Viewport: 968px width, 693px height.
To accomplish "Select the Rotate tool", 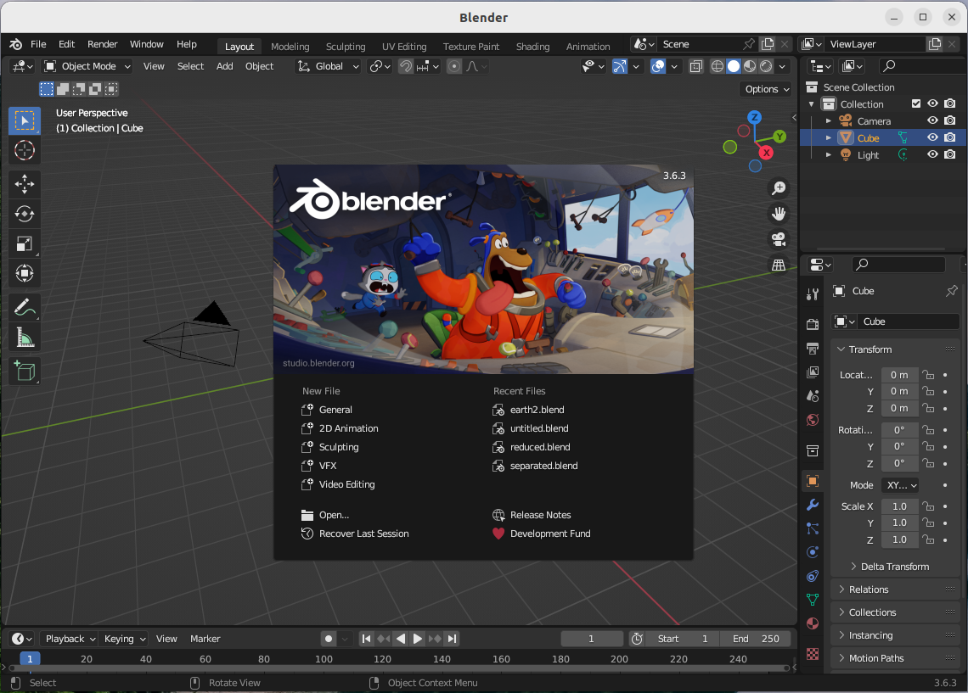I will pos(25,214).
